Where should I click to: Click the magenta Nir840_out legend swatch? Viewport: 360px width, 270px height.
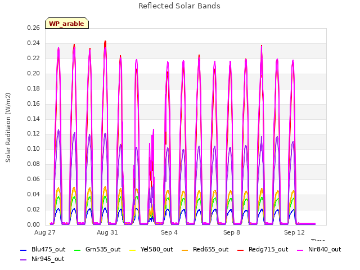[300, 250]
